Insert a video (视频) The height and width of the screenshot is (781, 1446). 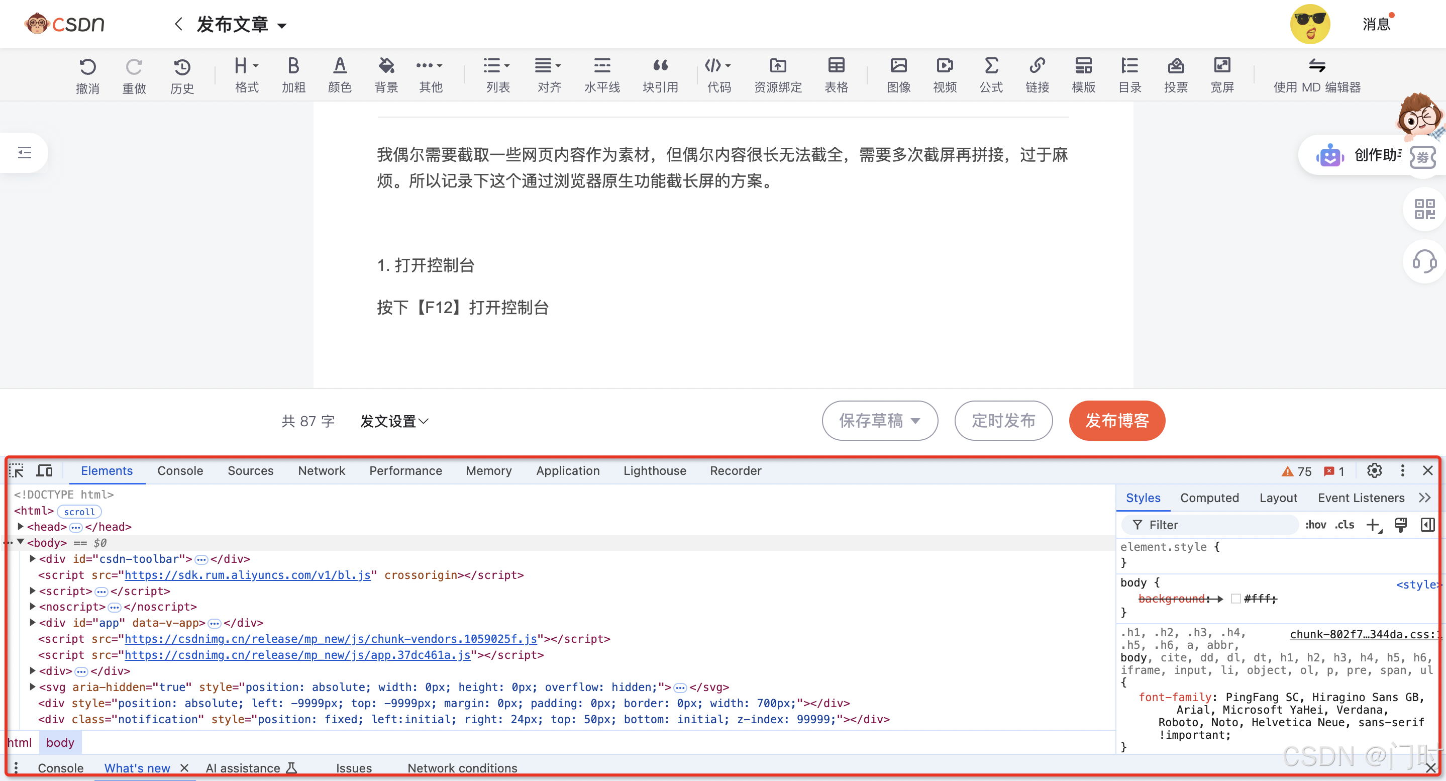pos(945,75)
